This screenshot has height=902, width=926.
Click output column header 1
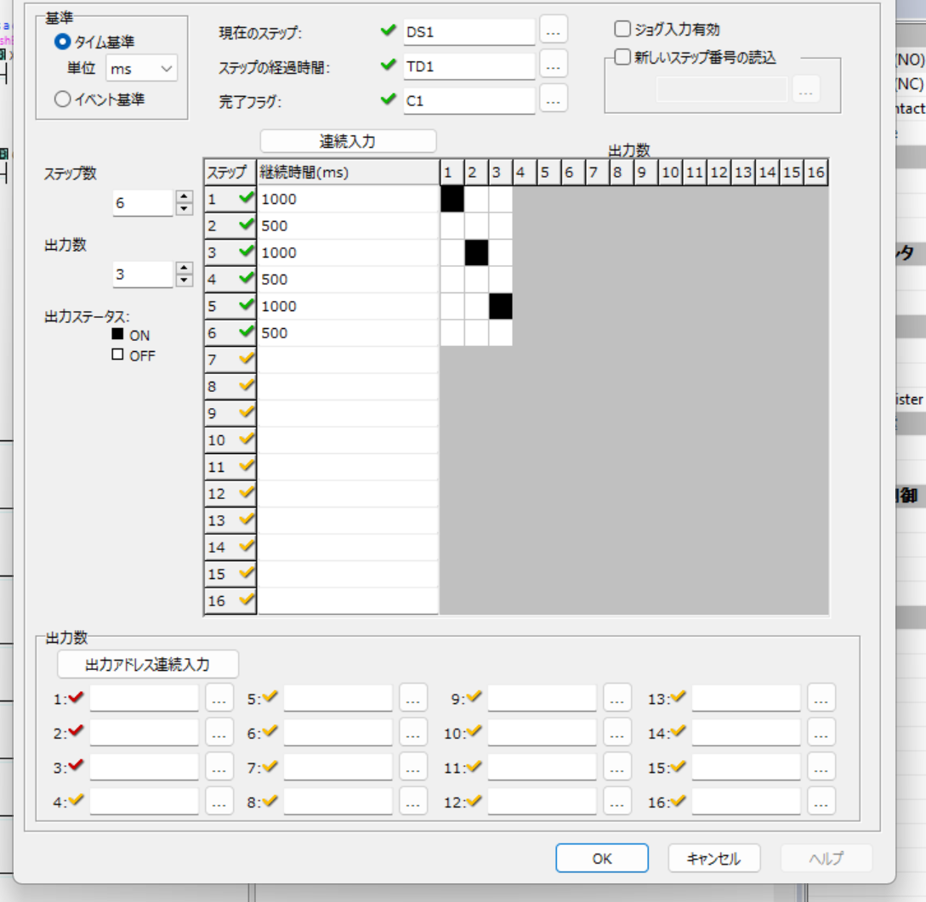[452, 173]
